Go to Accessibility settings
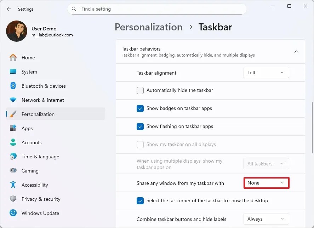This screenshot has width=314, height=228. point(34,185)
